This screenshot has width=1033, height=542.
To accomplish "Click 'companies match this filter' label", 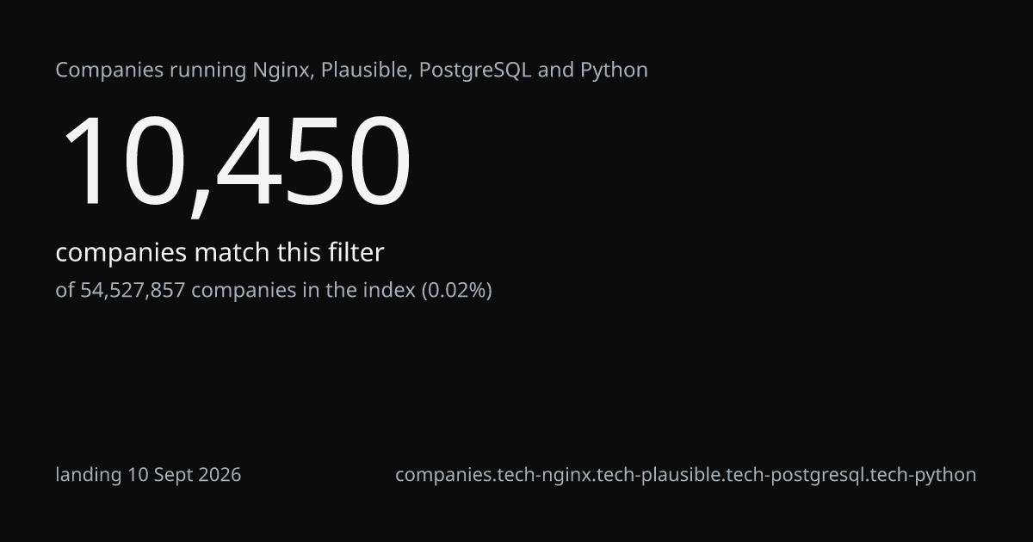I will coord(220,253).
